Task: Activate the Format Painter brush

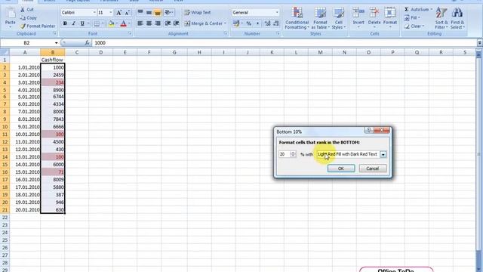Action: pos(38,26)
